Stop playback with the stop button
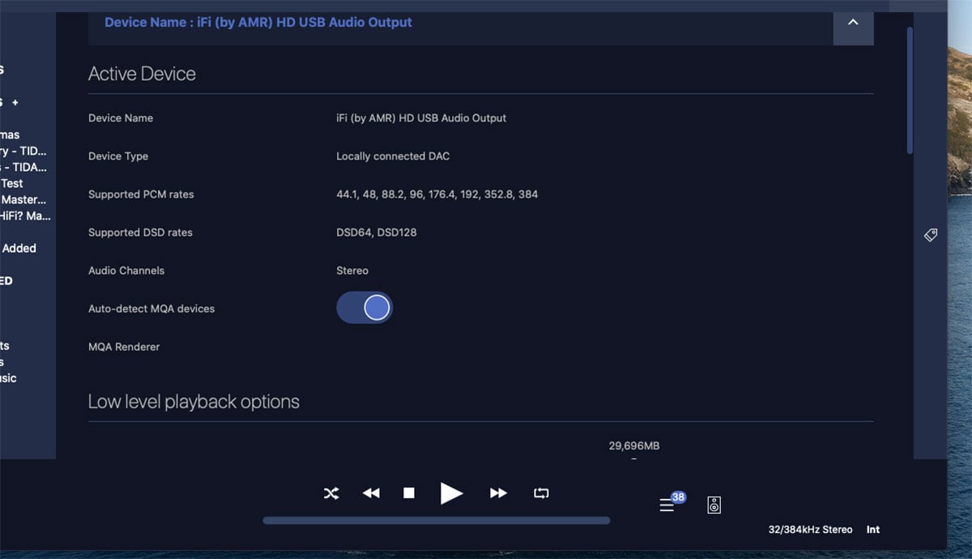 (x=409, y=493)
